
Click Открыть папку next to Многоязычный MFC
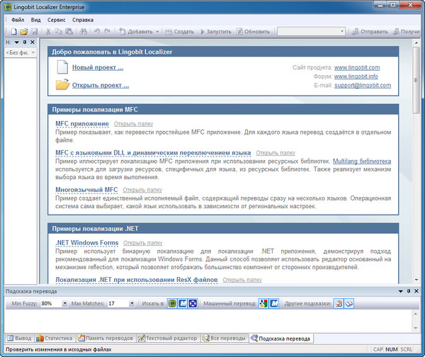tap(142, 190)
